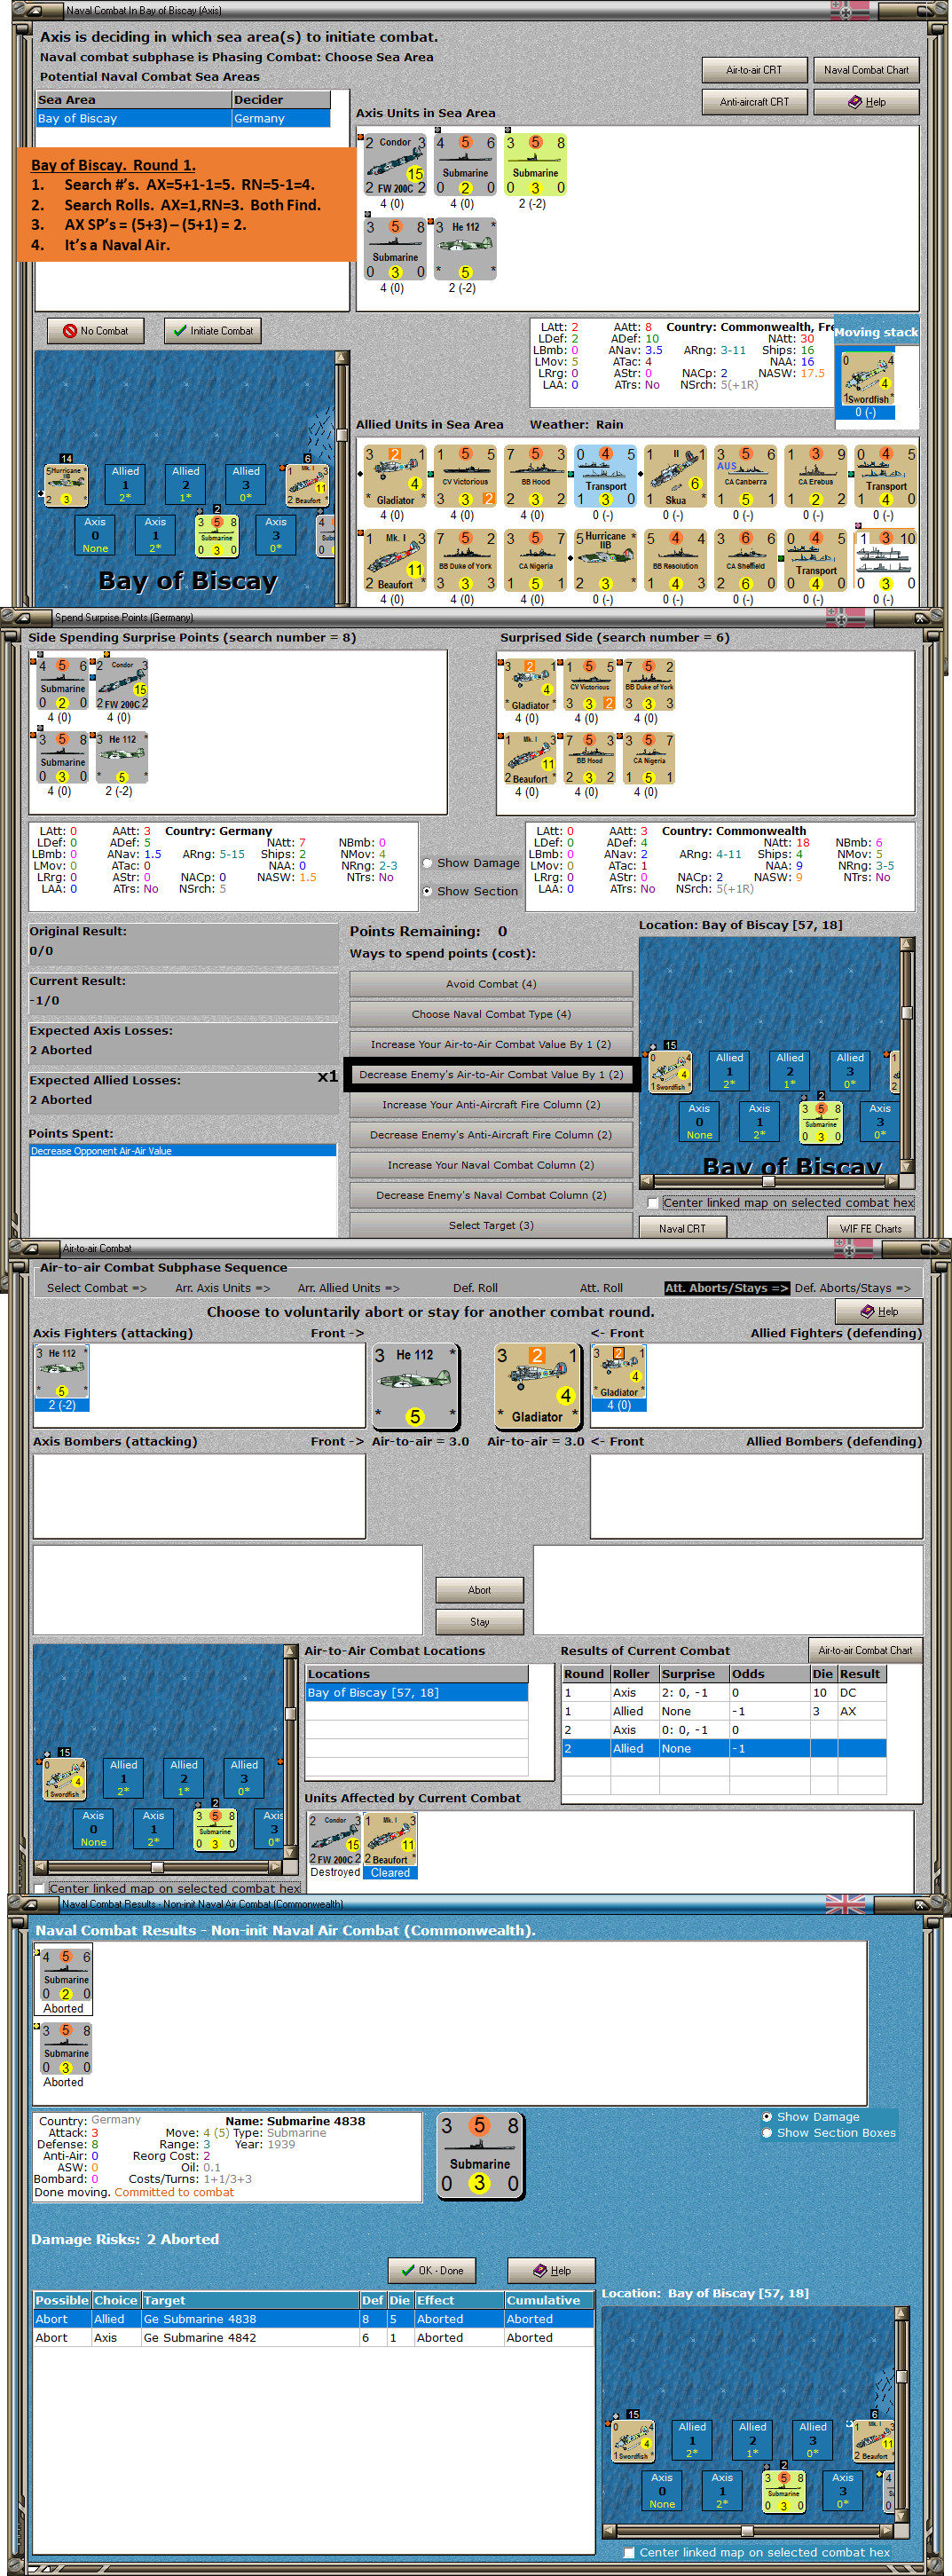Click Select Target (3) option
Image resolution: width=952 pixels, height=2576 pixels.
(x=491, y=1225)
